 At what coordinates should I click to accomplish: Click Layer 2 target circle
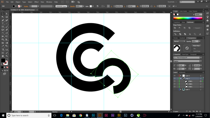point(200,76)
